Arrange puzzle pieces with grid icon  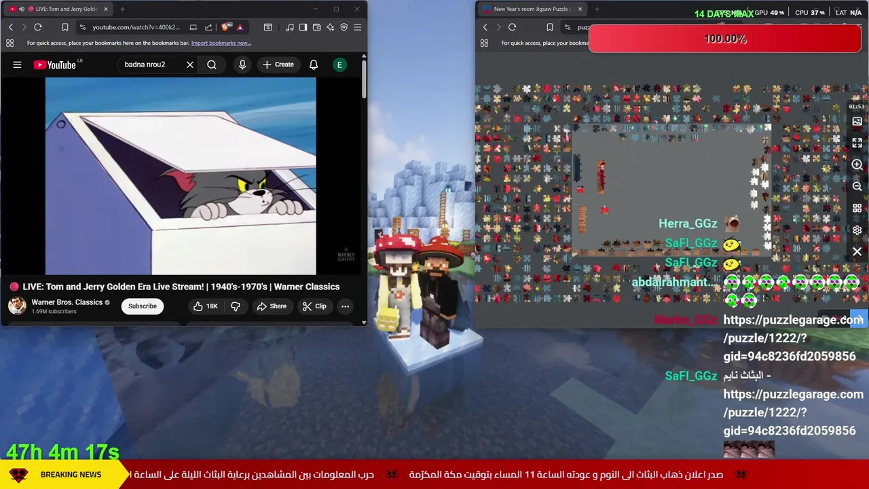point(857,208)
